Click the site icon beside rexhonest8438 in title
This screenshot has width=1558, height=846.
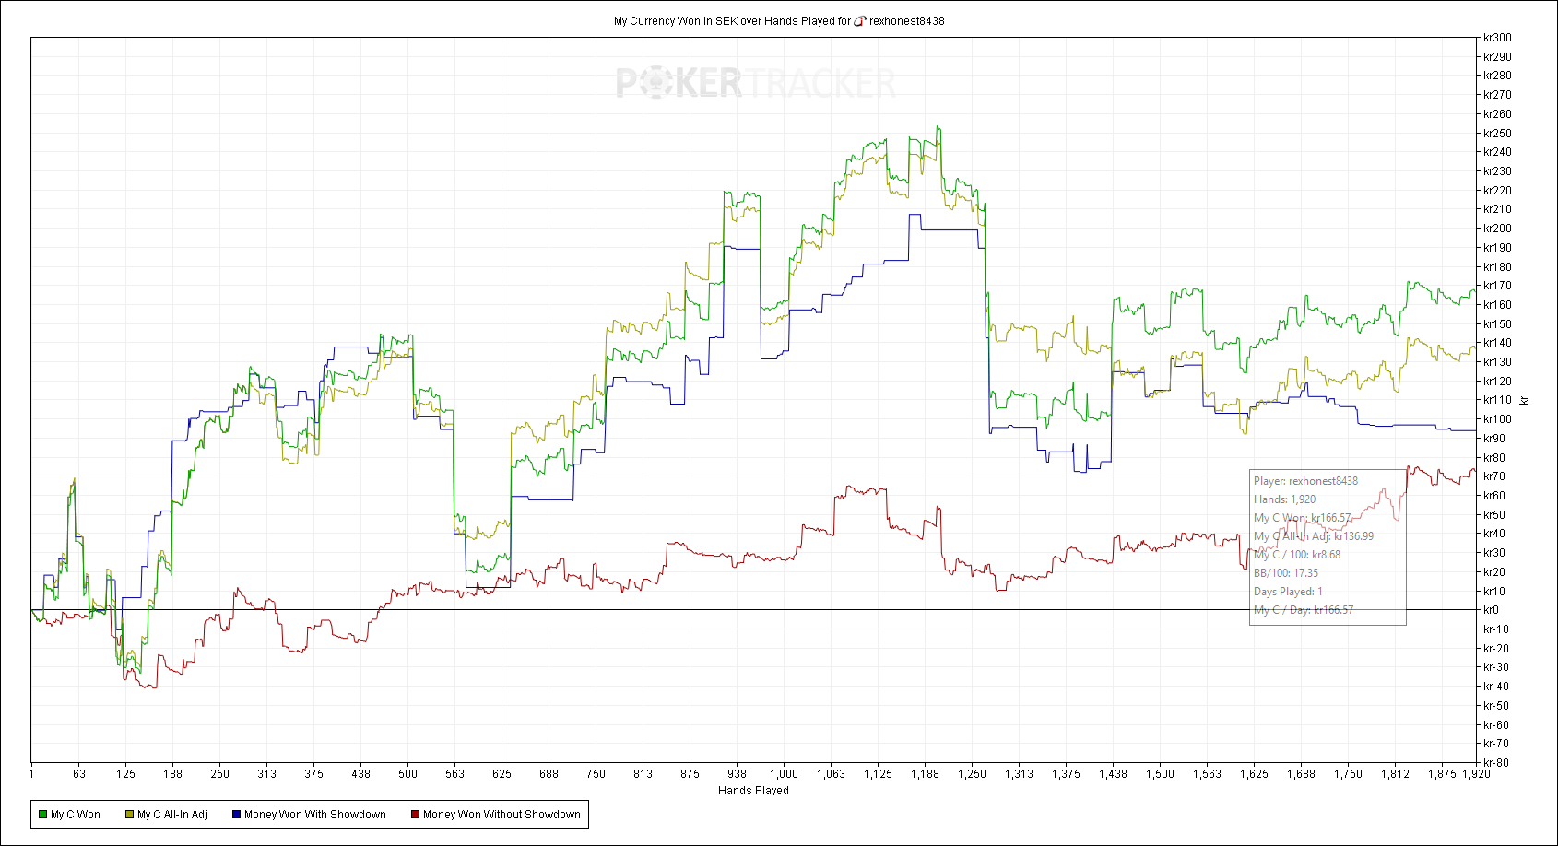tap(859, 21)
